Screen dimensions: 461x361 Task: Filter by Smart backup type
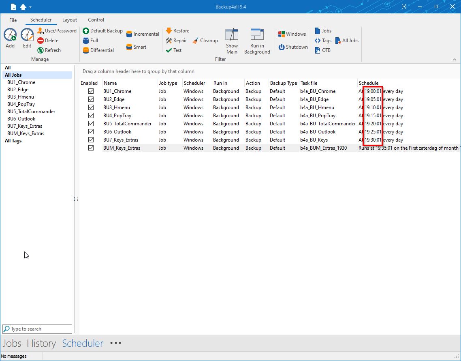(136, 47)
